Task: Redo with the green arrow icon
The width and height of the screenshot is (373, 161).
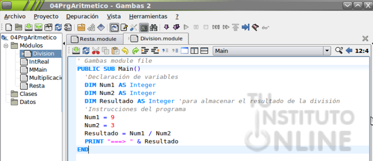Action: tap(135, 51)
